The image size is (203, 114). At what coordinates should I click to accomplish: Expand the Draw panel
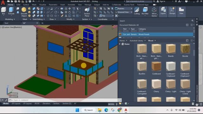point(53,19)
